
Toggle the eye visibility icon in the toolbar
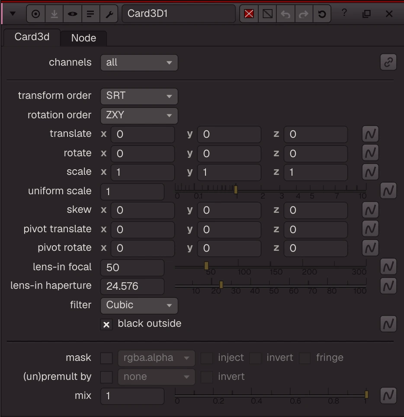[x=73, y=13]
